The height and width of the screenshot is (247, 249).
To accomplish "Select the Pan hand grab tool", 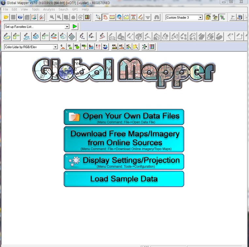I will [x=105, y=17].
